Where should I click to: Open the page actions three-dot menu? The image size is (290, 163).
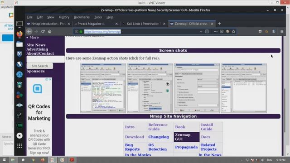point(216,31)
